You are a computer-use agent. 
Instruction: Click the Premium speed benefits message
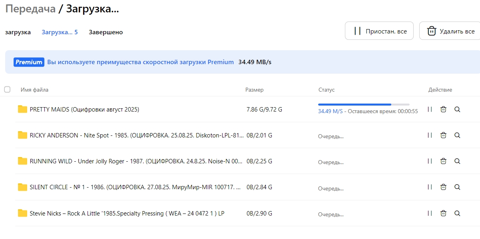141,62
